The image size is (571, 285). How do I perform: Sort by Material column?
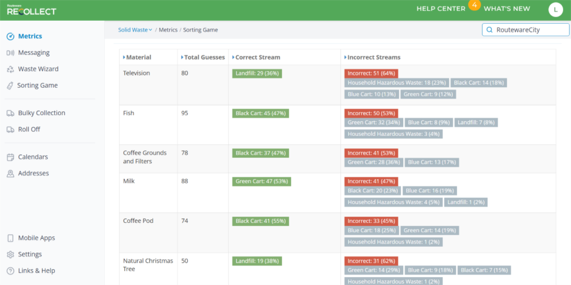pos(137,57)
